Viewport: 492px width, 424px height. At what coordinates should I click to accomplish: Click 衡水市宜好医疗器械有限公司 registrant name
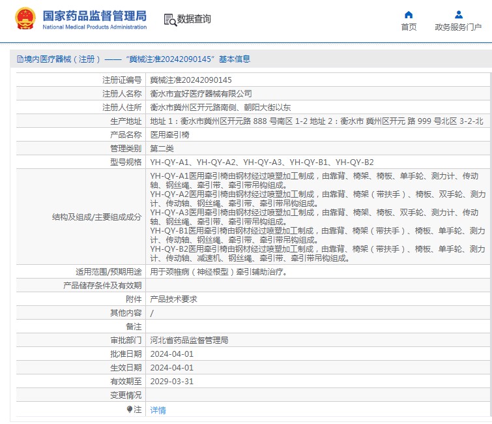click(x=201, y=93)
